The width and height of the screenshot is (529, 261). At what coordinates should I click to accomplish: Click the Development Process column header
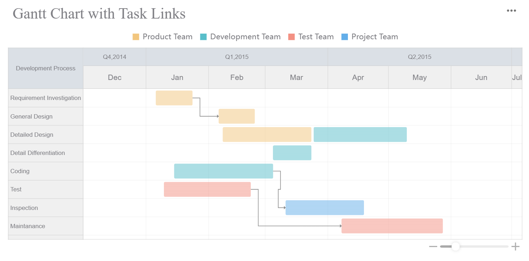click(46, 68)
